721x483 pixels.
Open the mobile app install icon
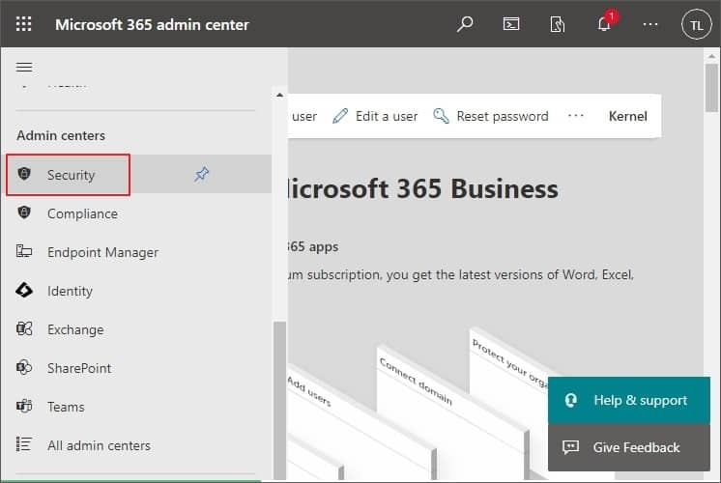pos(557,24)
